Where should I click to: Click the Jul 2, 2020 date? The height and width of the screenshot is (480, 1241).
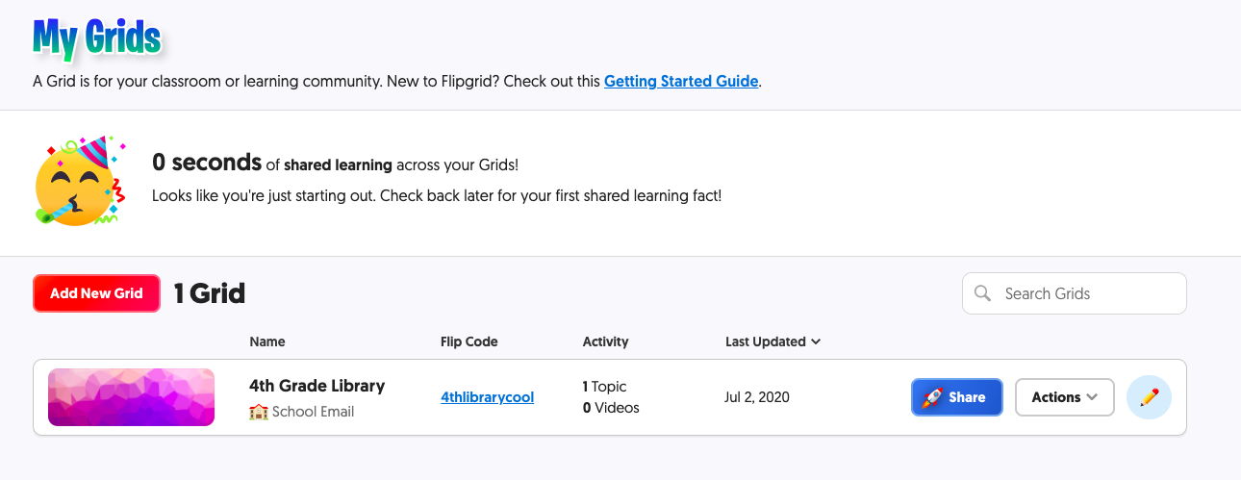coord(757,397)
